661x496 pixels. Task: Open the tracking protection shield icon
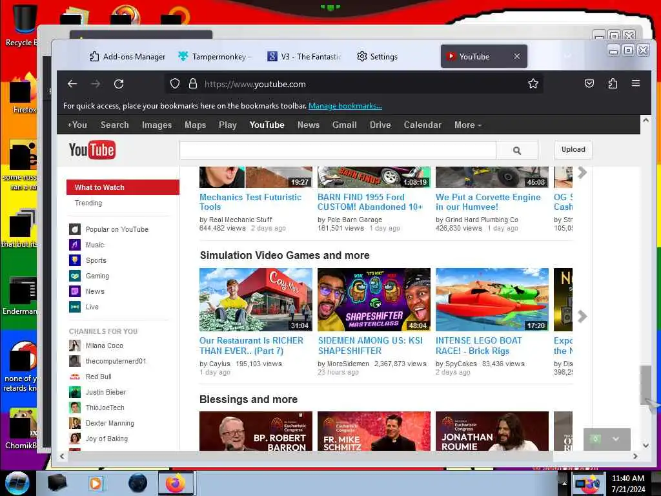click(x=175, y=83)
